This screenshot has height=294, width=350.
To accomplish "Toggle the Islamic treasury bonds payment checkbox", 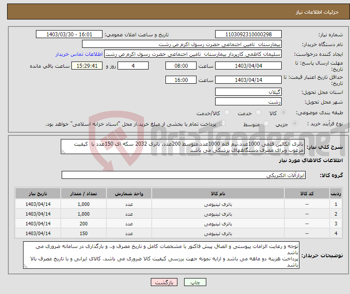I will click(x=223, y=123).
